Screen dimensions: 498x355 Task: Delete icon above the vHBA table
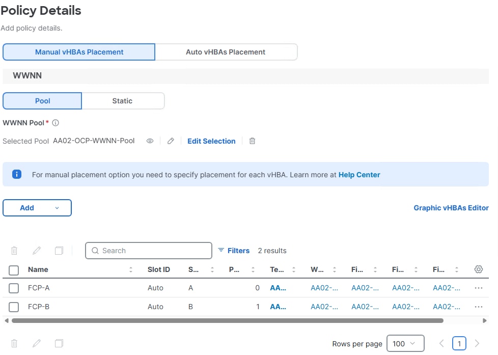point(14,251)
